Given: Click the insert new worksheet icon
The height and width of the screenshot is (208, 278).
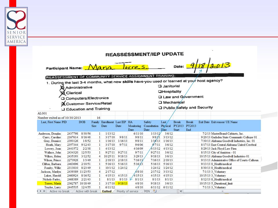Looking at the screenshot, I should [155, 191].
